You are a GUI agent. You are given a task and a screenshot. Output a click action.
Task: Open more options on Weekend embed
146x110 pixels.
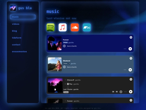[x=125, y=70]
